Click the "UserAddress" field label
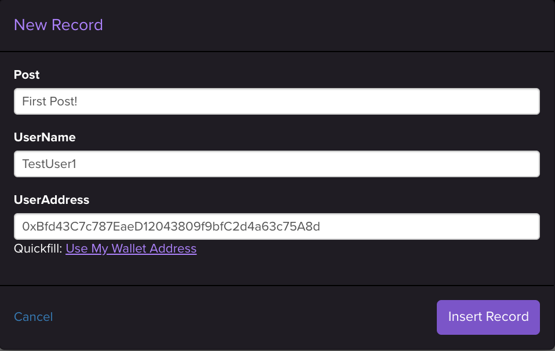Screen dimensions: 555x351 [x=52, y=200]
